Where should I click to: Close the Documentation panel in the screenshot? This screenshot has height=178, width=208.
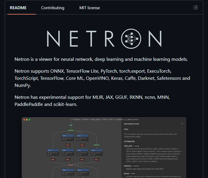[182, 124]
